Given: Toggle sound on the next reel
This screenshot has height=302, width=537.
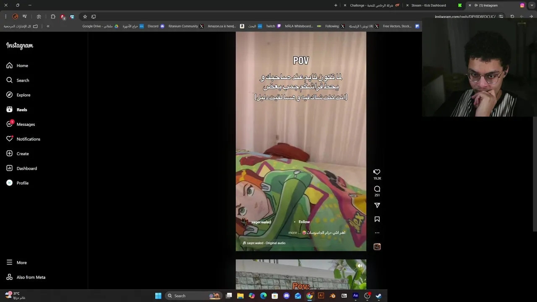Looking at the screenshot, I should point(360,266).
